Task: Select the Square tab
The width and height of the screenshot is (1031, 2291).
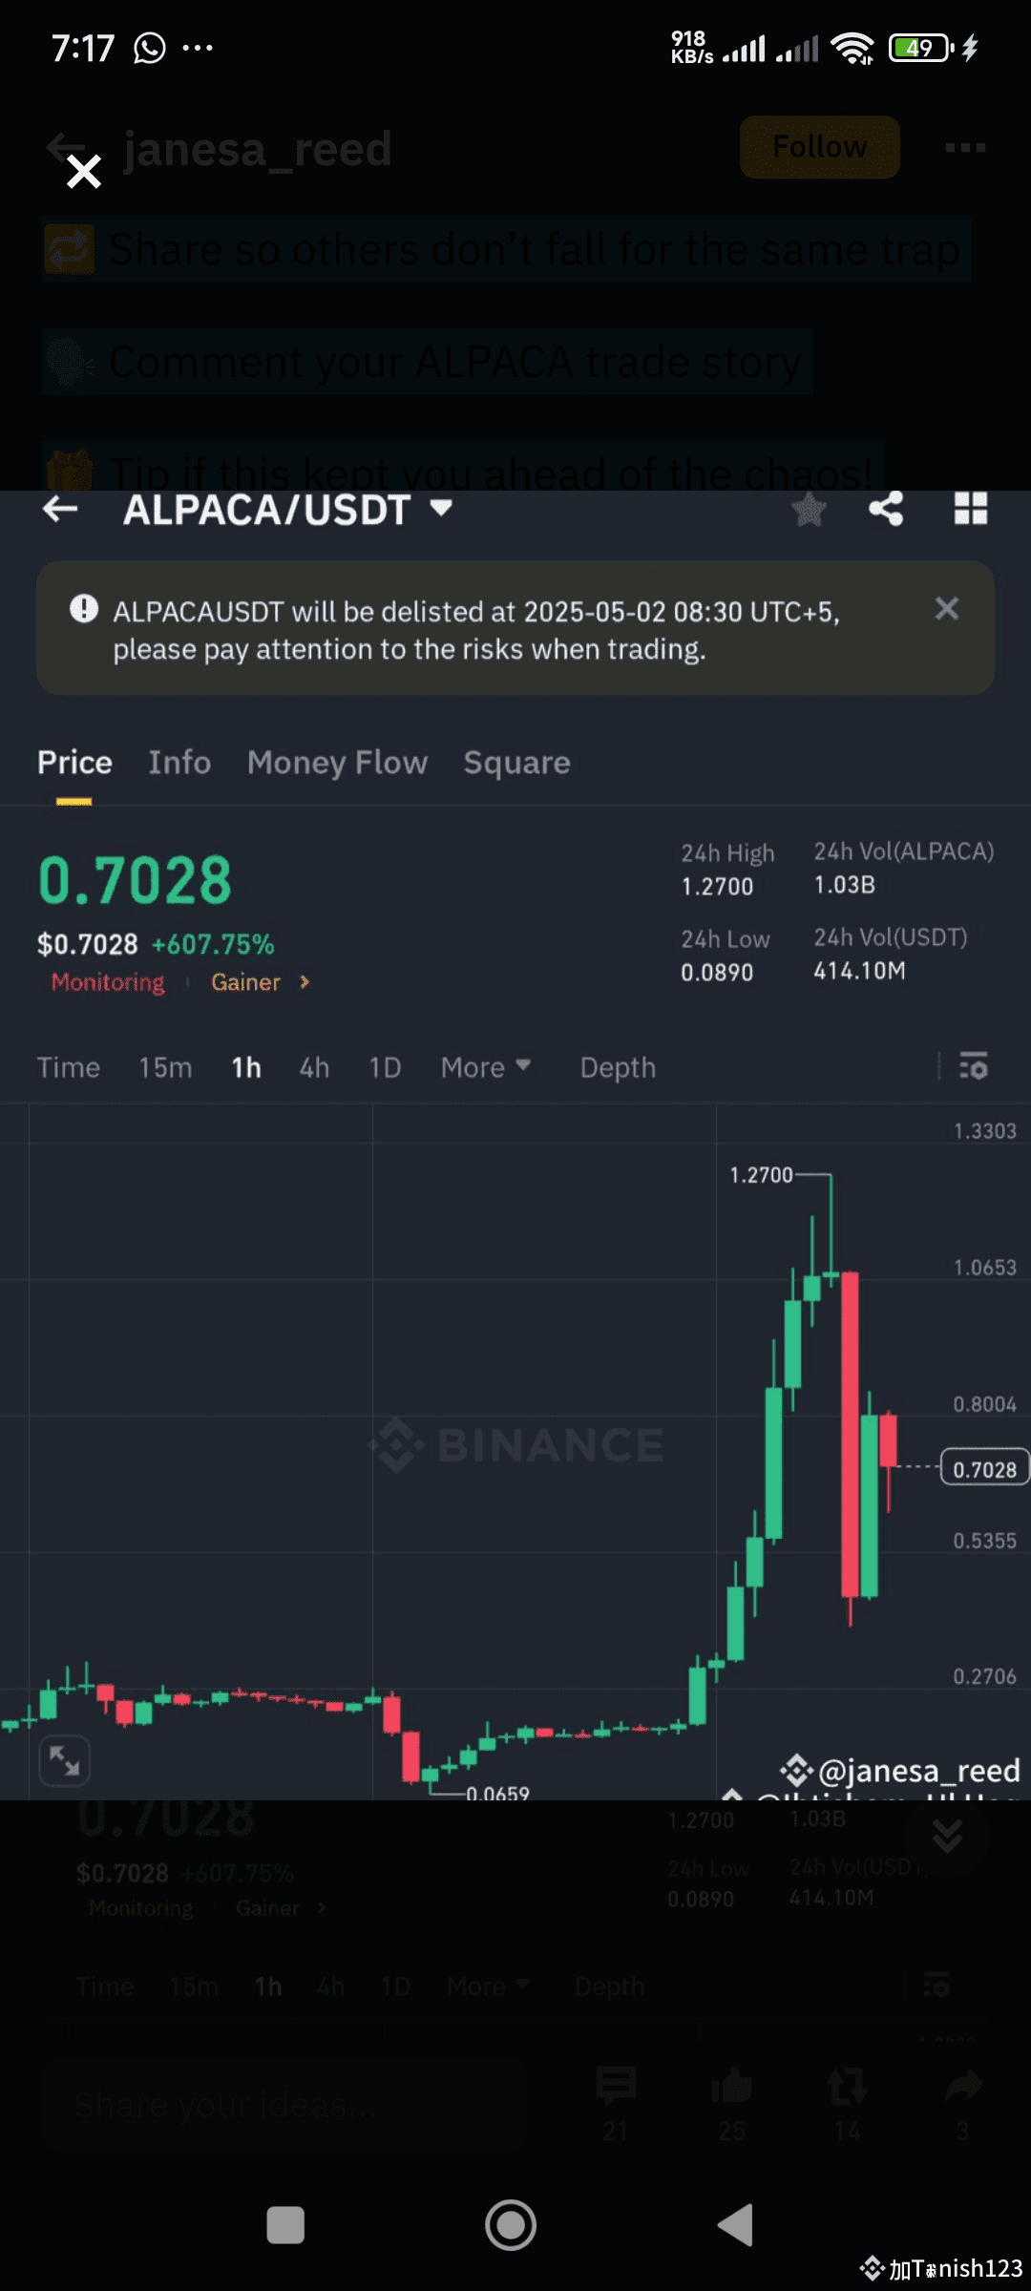Action: [x=516, y=763]
